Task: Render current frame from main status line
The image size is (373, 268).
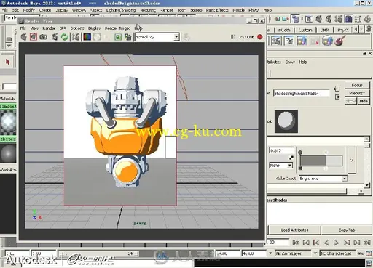Action: [x=318, y=19]
